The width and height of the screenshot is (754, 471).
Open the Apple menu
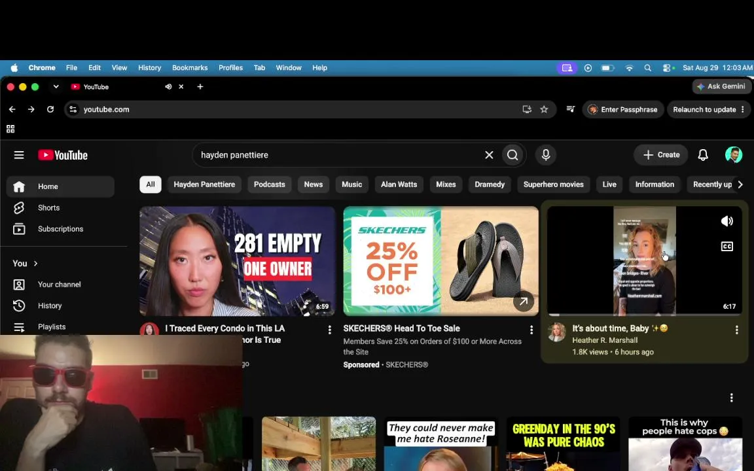coord(14,68)
